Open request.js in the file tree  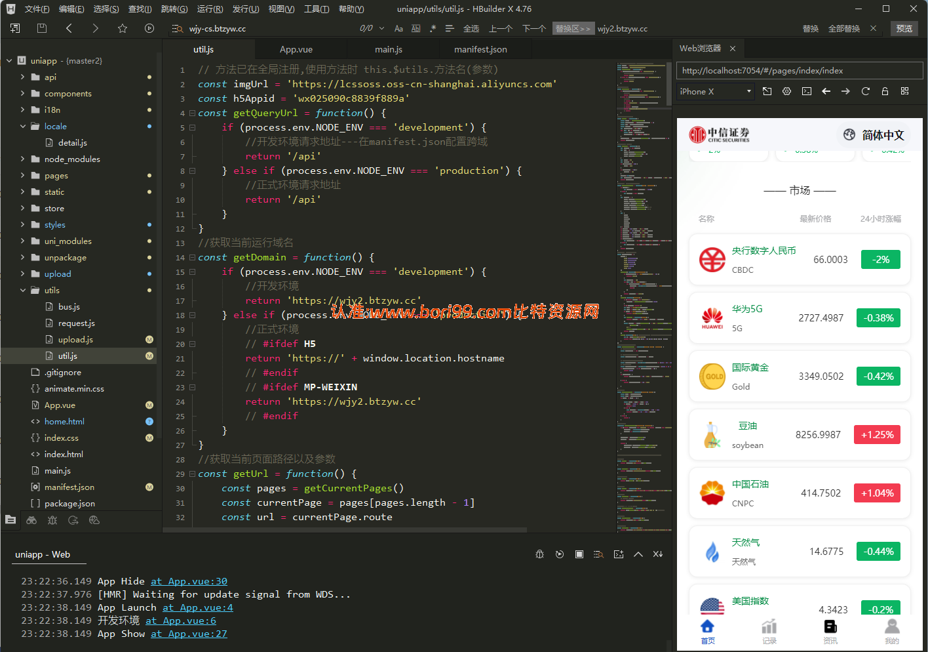(77, 323)
